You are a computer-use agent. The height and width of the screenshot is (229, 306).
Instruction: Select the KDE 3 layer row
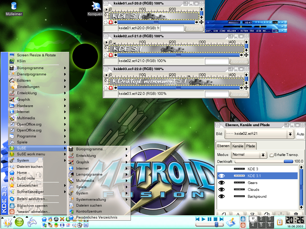257,169
